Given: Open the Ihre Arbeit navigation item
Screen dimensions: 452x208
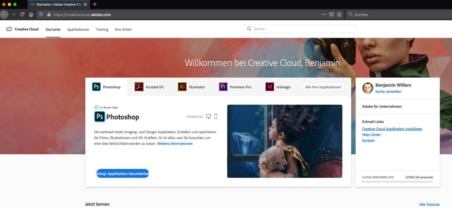Looking at the screenshot, I should pos(123,29).
